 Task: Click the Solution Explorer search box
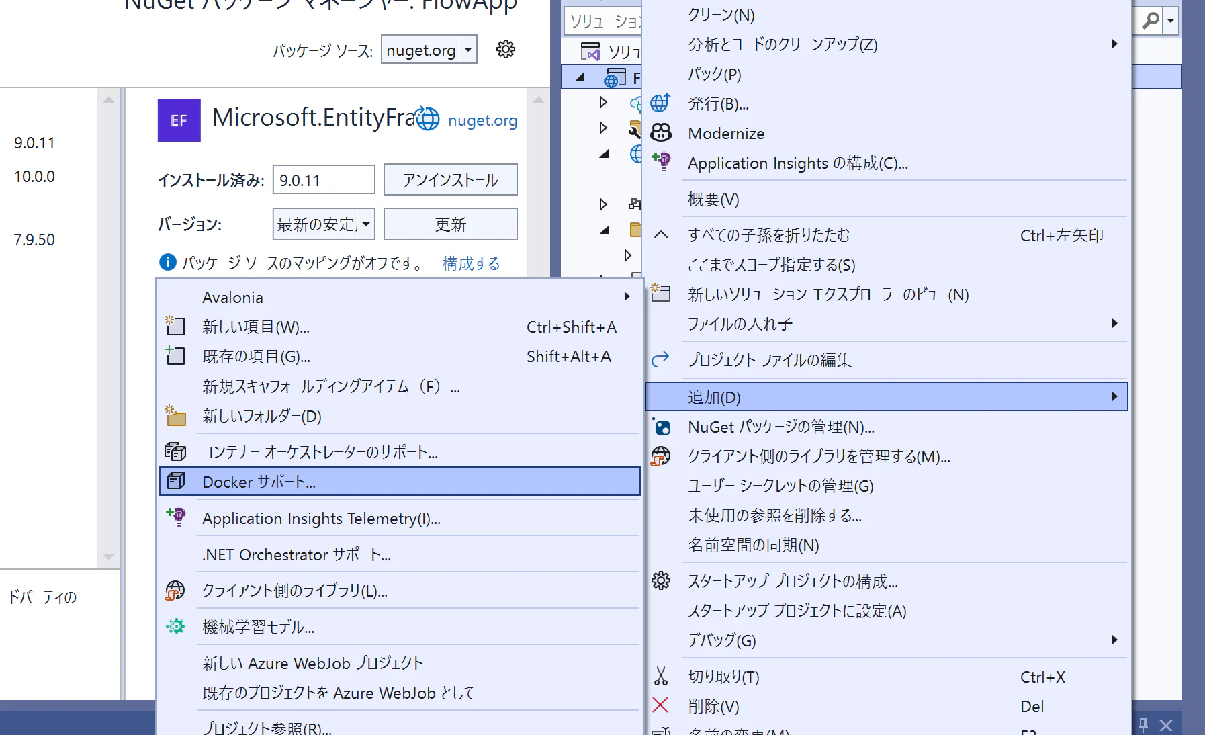(603, 21)
